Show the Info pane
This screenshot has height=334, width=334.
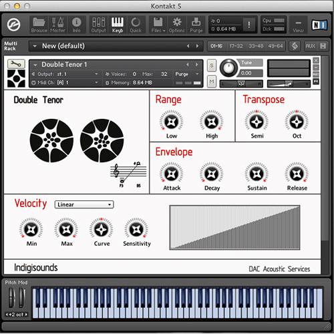pyautogui.click(x=76, y=25)
